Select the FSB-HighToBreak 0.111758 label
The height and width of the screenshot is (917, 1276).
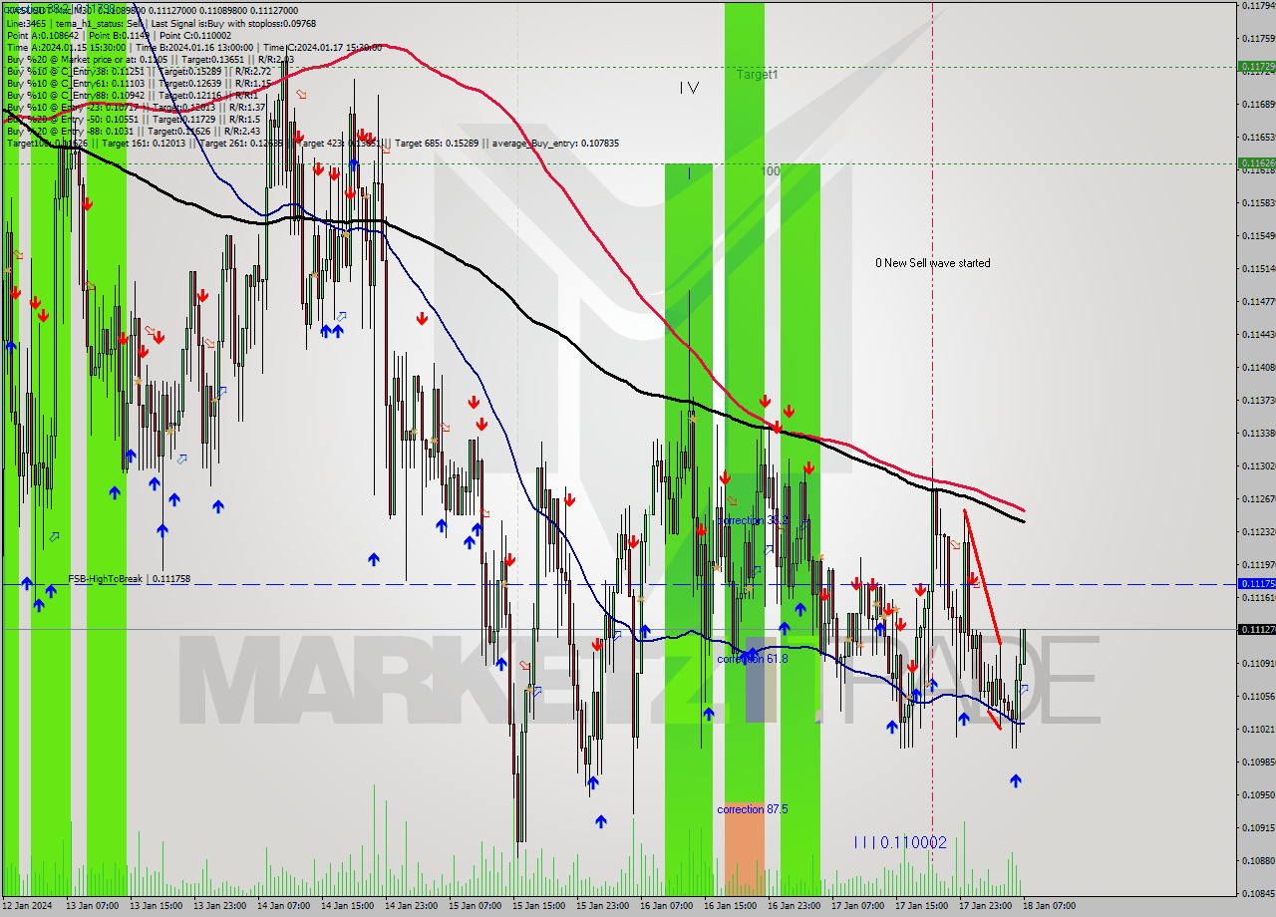[x=129, y=578]
